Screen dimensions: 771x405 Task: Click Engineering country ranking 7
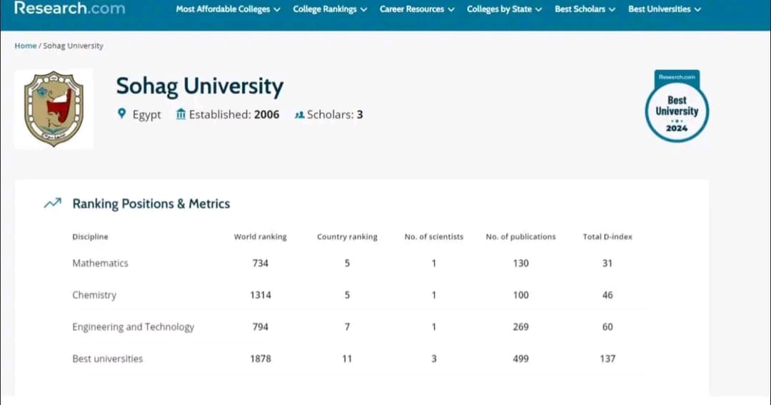pos(347,327)
